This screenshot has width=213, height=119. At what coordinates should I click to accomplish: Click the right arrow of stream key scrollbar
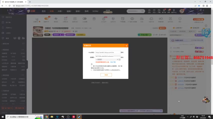pyautogui.click(x=117, y=59)
